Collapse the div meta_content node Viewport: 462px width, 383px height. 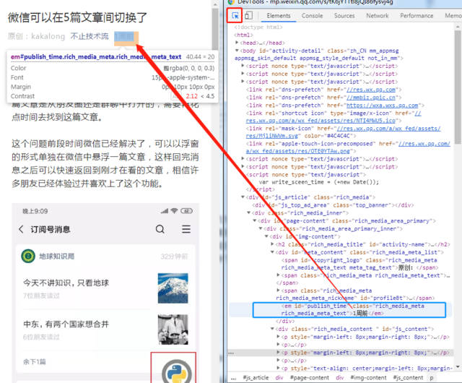[272, 252]
